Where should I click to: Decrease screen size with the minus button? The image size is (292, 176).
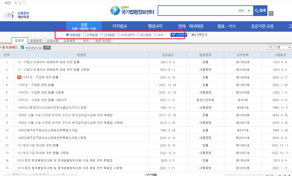[x=24, y=3]
